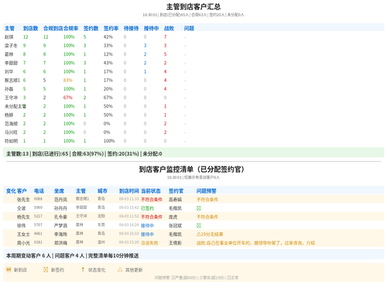Image resolution: width=387 pixels, height=295 pixels.
Task: Click the 战败 reason text in 周小光 row
Action: coord(255,243)
